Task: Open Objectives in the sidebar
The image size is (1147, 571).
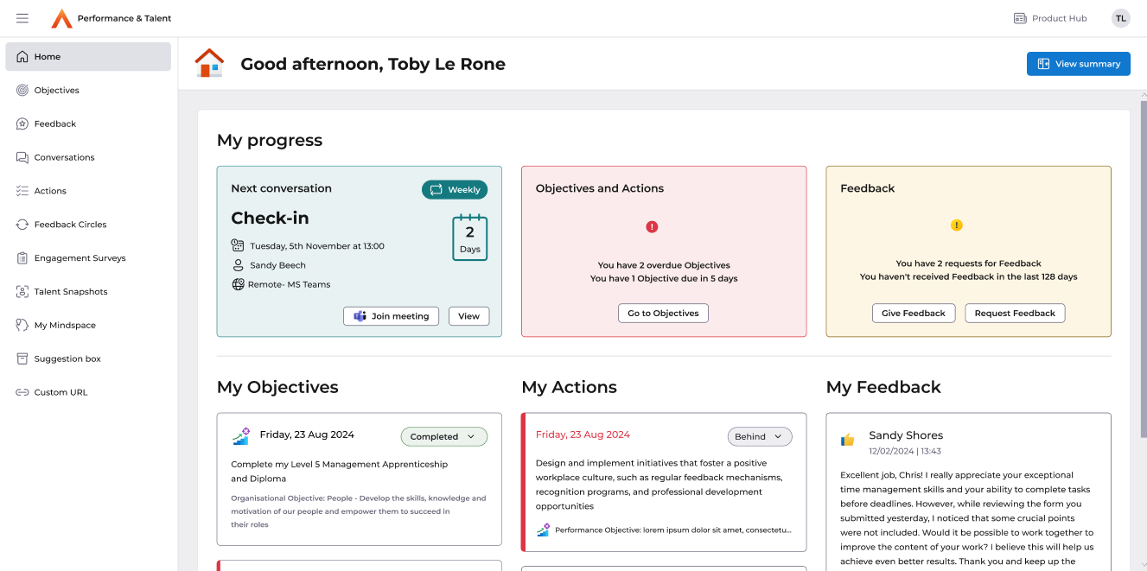Action: click(56, 90)
